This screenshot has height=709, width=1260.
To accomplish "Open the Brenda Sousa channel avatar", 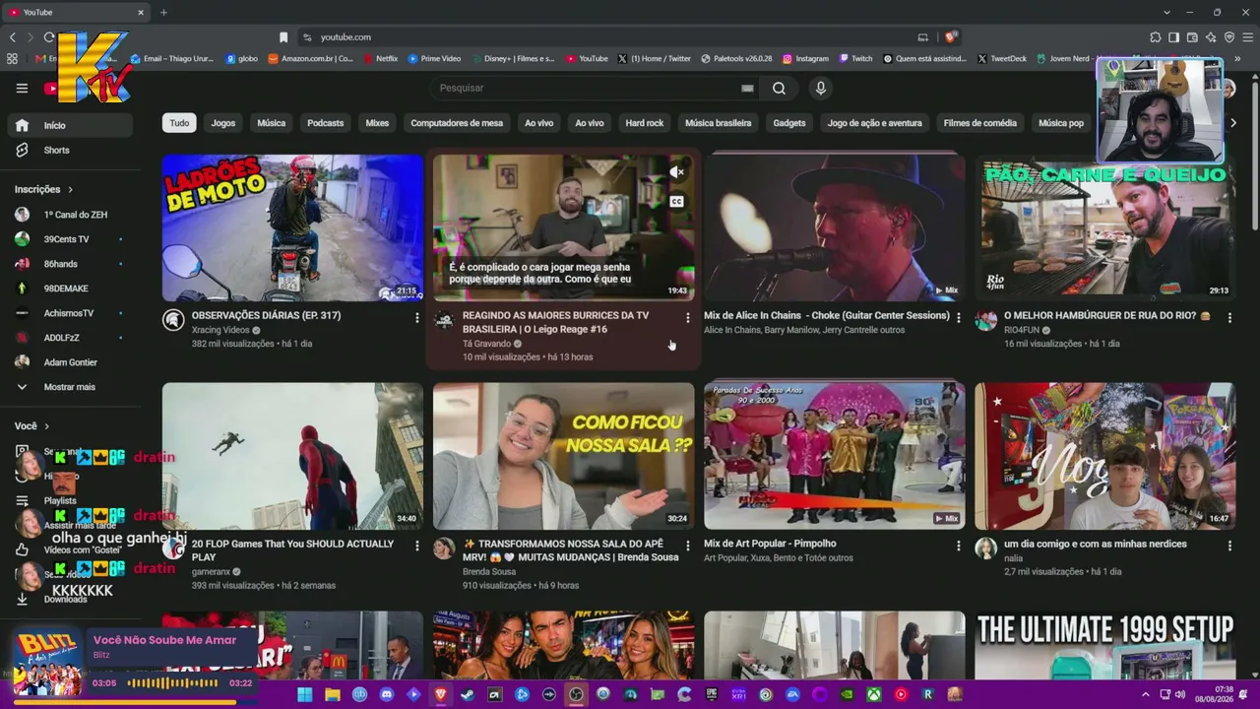I will coord(444,548).
